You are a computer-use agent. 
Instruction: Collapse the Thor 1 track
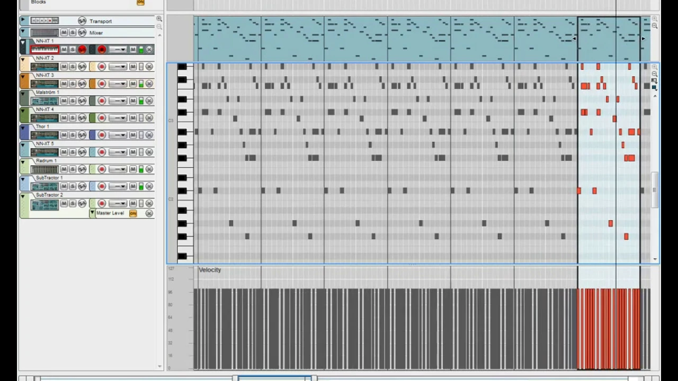pos(23,129)
